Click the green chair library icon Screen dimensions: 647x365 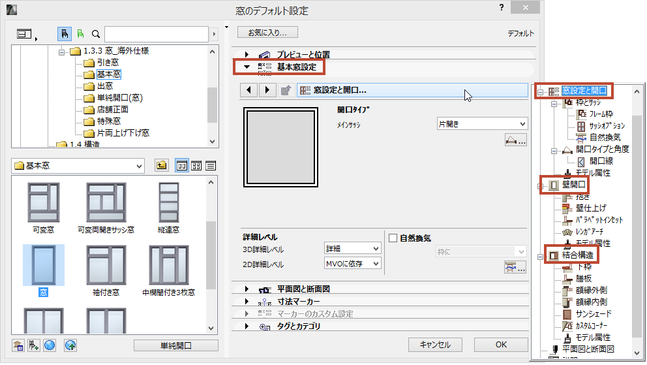[80, 34]
